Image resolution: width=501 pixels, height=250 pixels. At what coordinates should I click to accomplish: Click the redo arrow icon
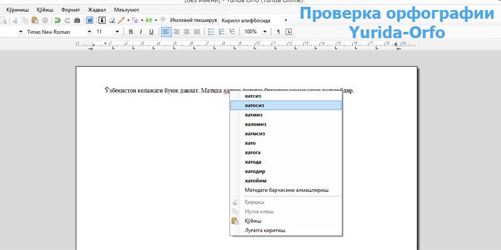point(67,21)
